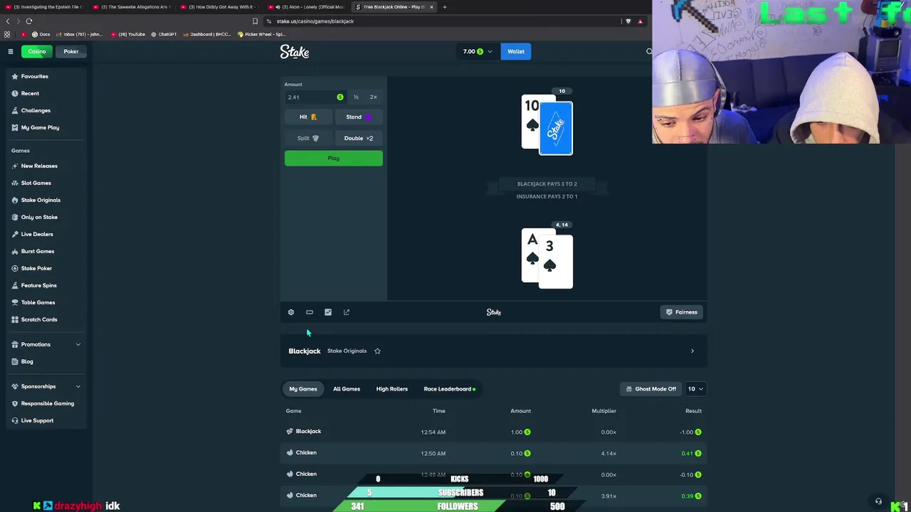Open live stats chart icon
Screen dimensions: 911x512
pos(328,312)
